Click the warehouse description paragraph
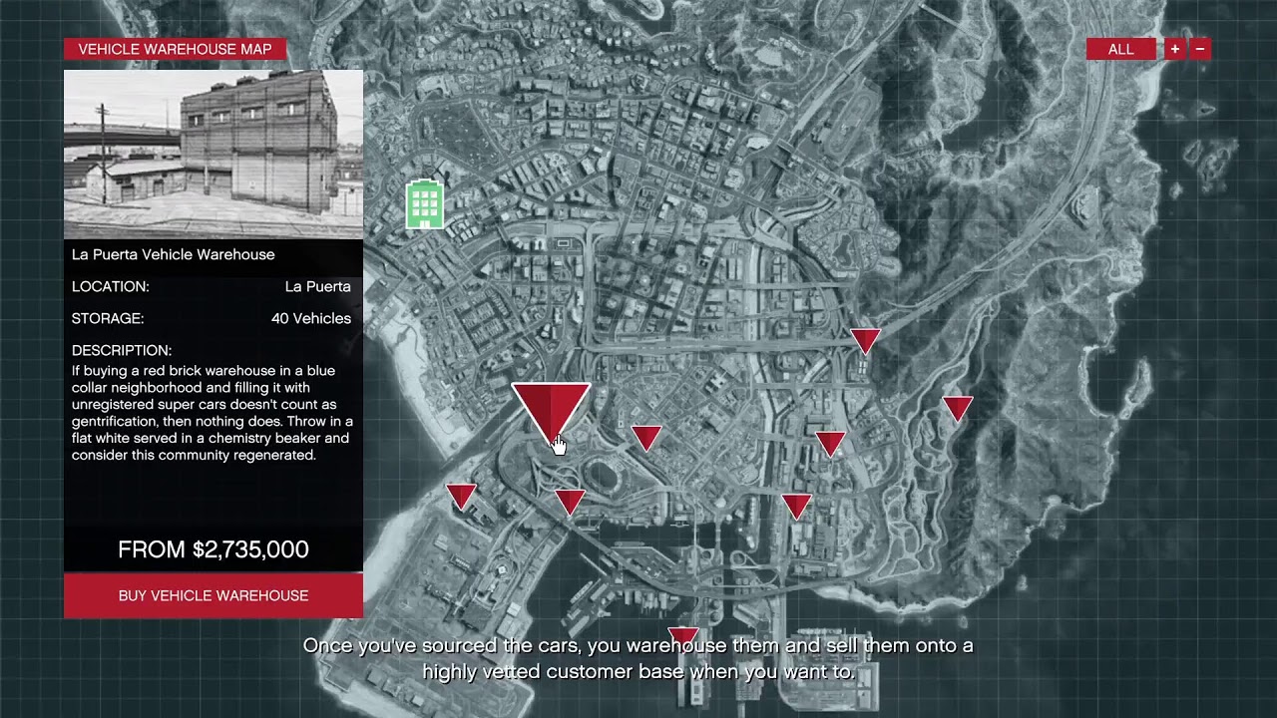 213,413
